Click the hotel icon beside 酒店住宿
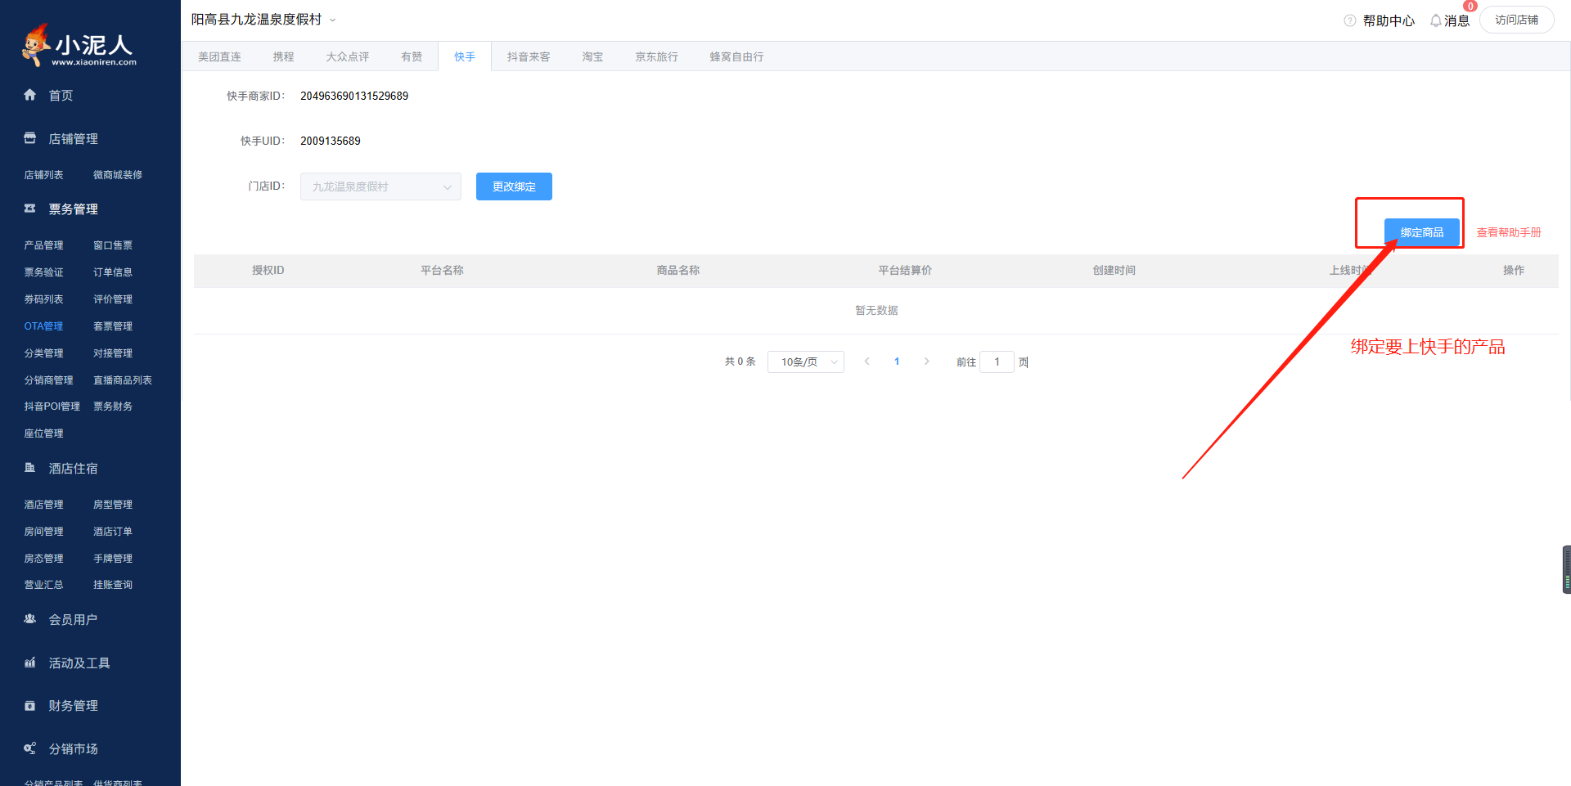1571x786 pixels. tap(30, 468)
